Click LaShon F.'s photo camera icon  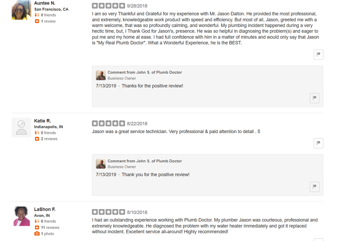[x=37, y=234]
